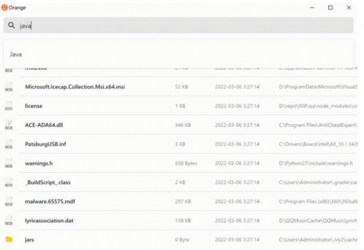
Task: Focus the search box containing java
Action: [x=178, y=25]
